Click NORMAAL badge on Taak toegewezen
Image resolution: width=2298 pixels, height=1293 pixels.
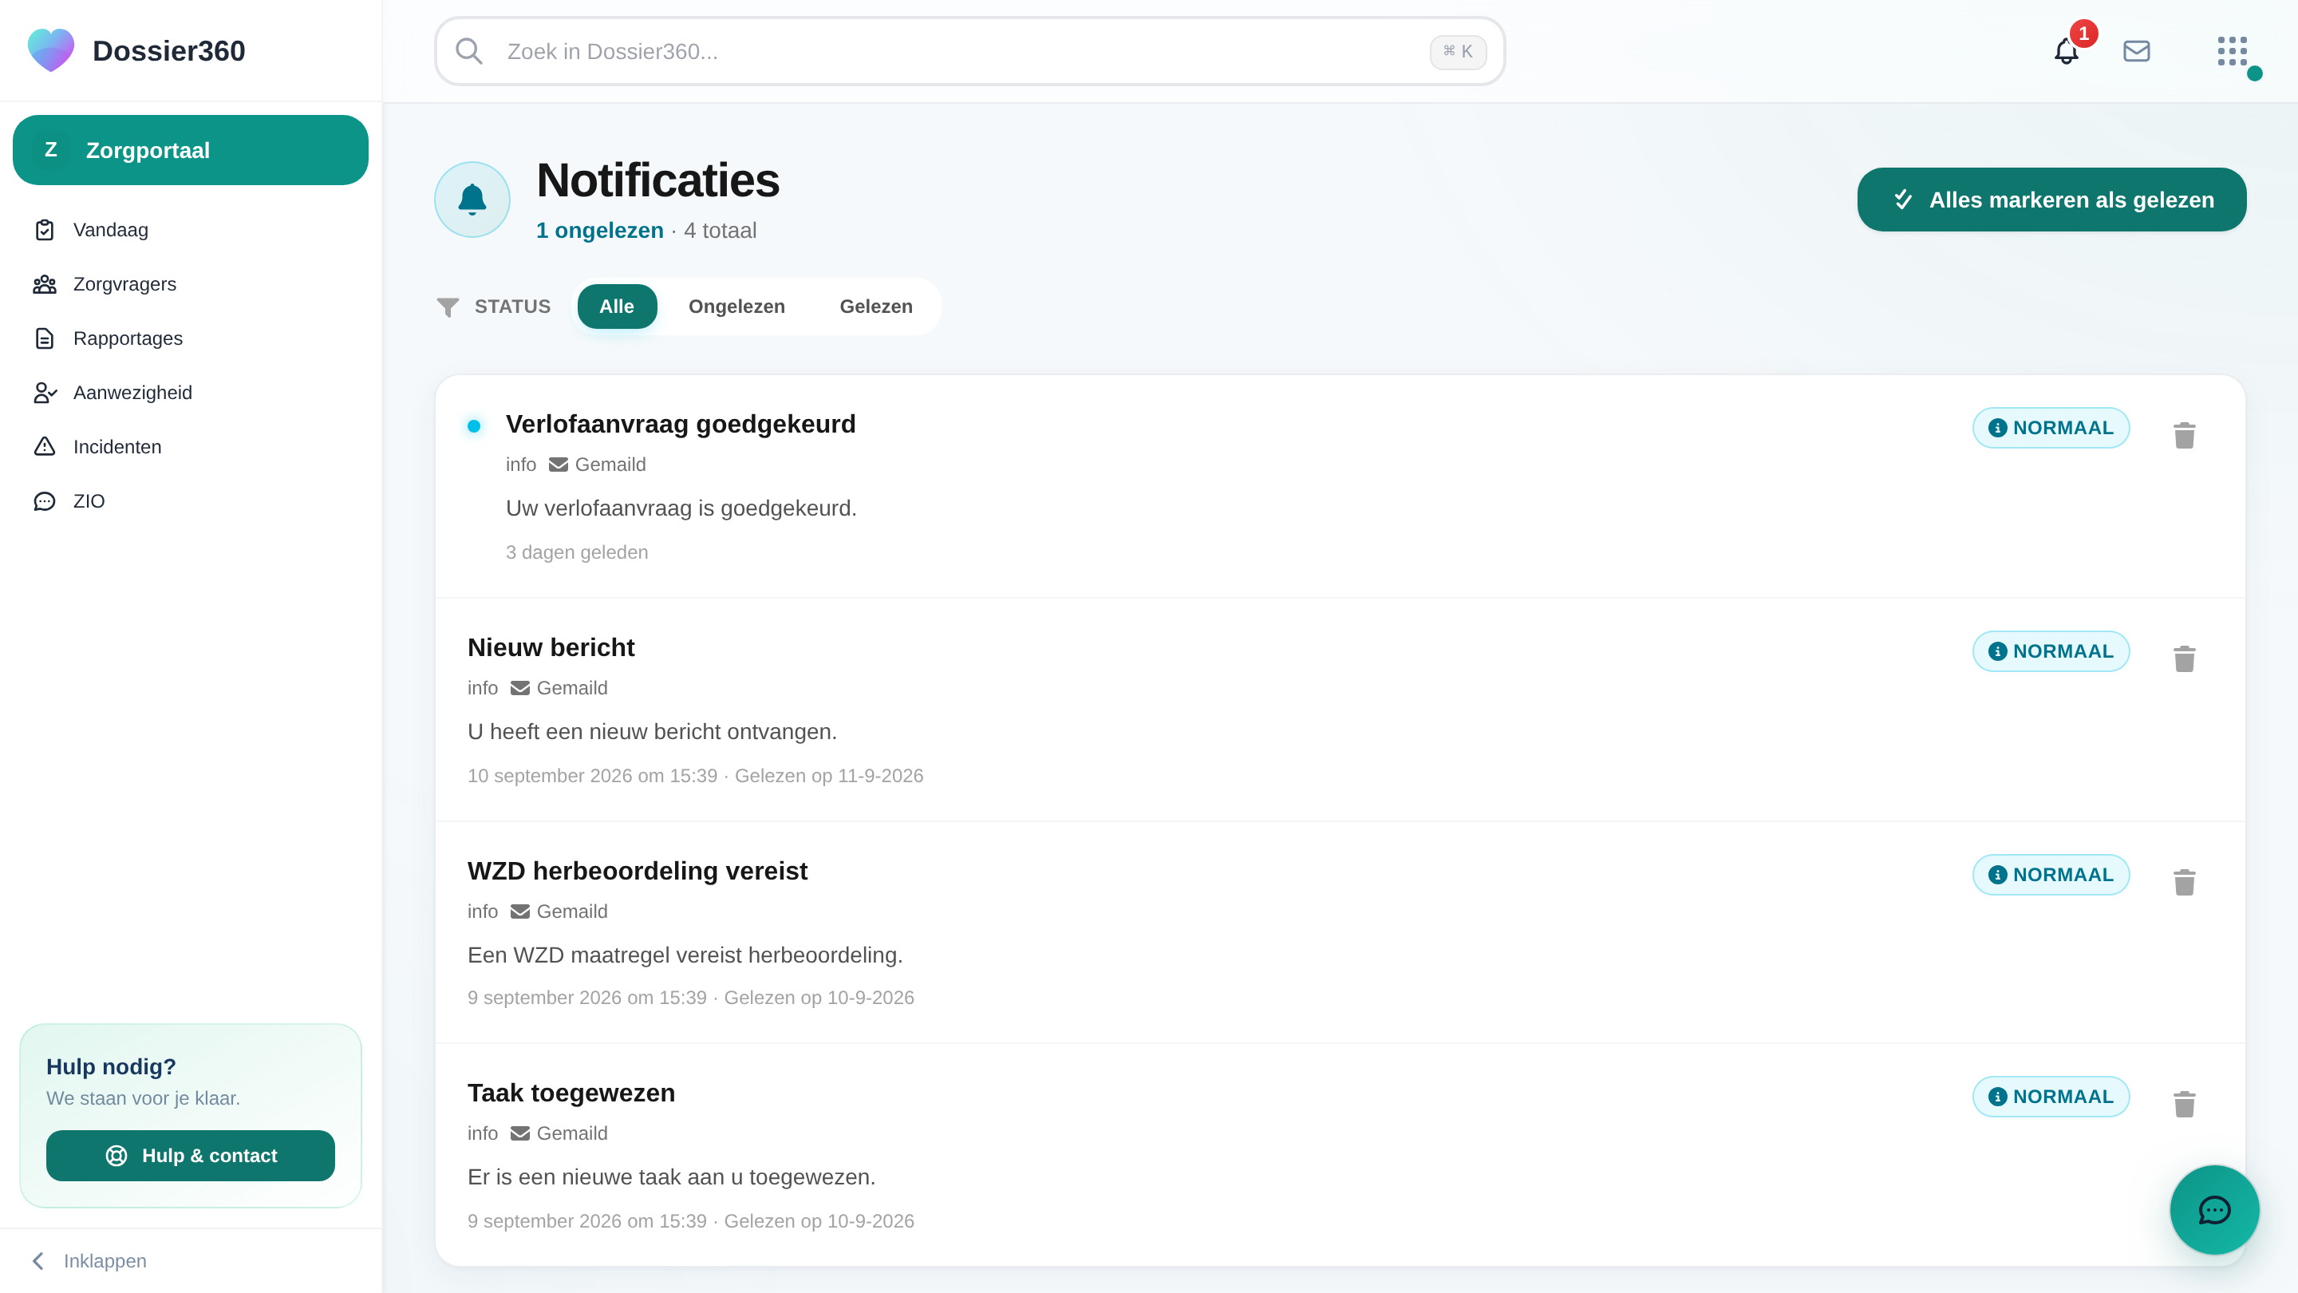[x=2051, y=1097]
